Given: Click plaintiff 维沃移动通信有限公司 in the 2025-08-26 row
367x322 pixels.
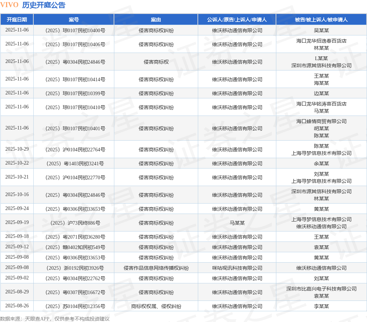Looking at the screenshot, I should (x=237, y=306).
